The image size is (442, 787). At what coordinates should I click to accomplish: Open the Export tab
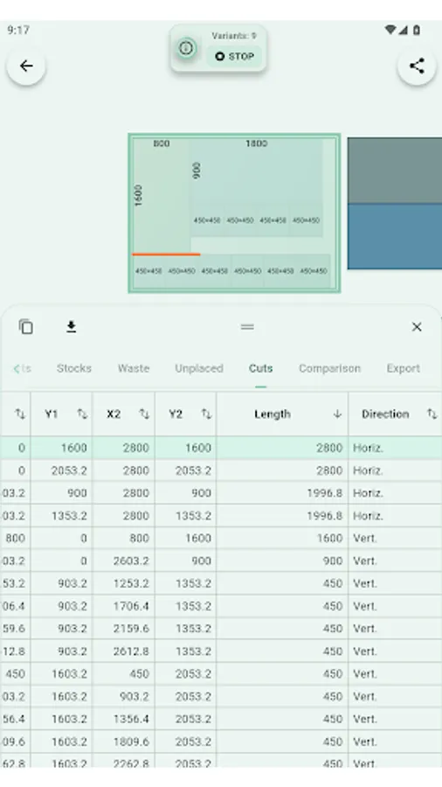pos(403,368)
